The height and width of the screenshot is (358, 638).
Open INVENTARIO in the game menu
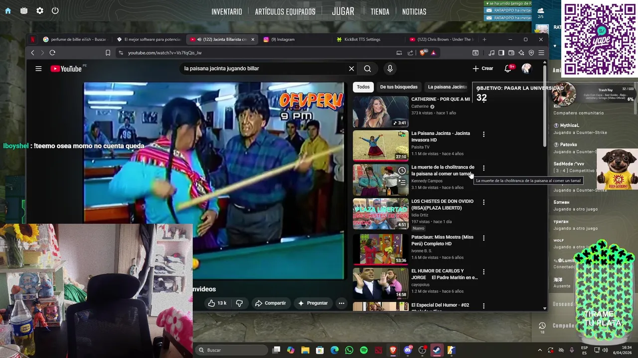tap(227, 11)
